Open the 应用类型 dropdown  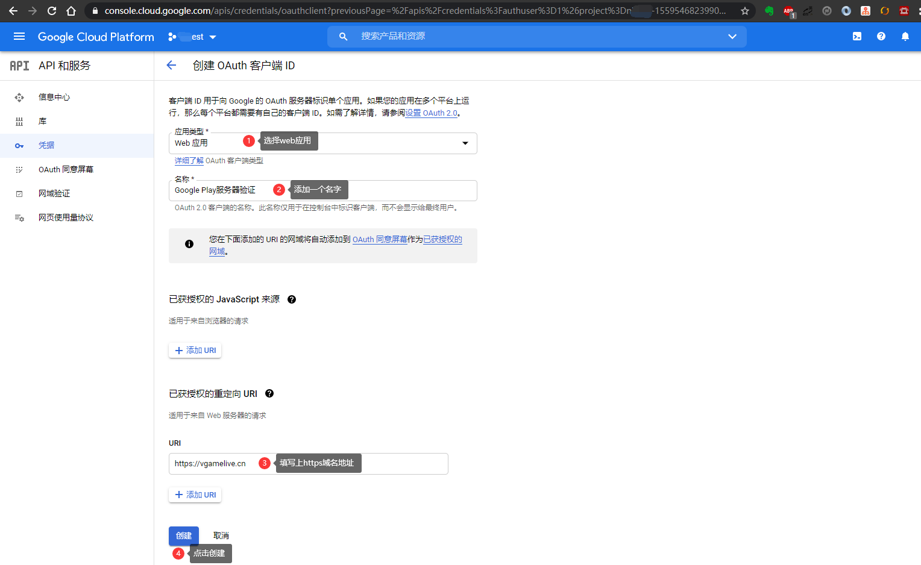tap(323, 143)
